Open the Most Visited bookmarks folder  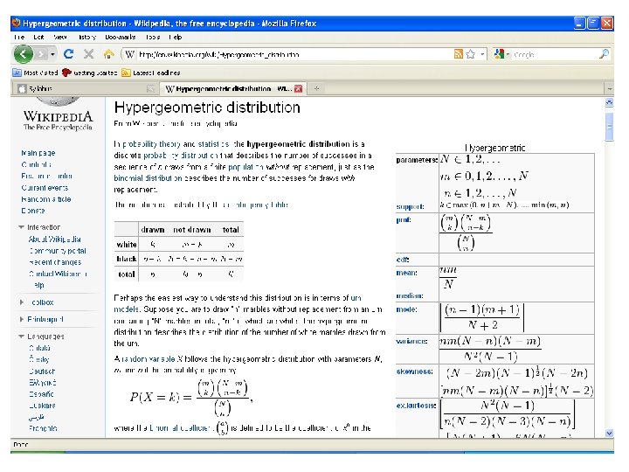[36, 73]
